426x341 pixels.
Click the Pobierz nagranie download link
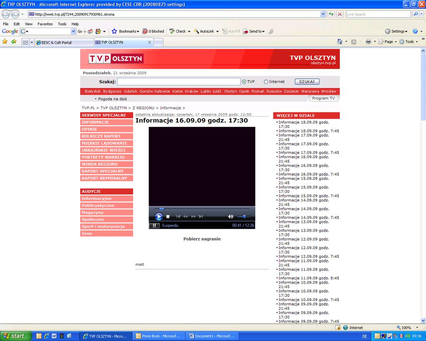point(202,239)
